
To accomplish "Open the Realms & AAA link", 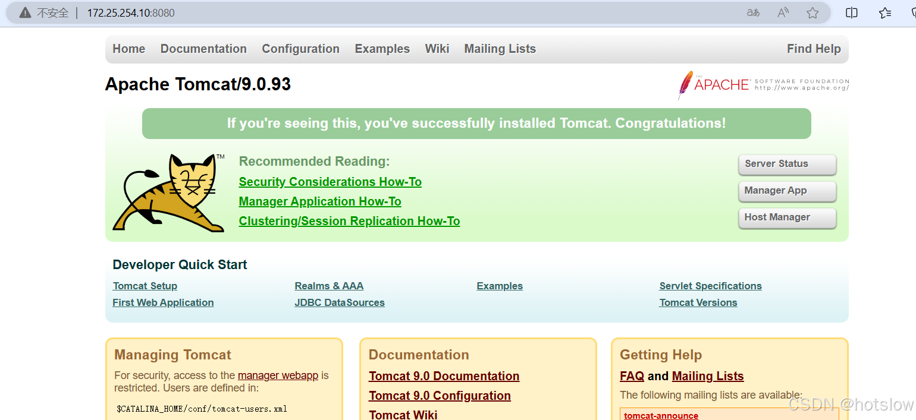I will point(329,286).
